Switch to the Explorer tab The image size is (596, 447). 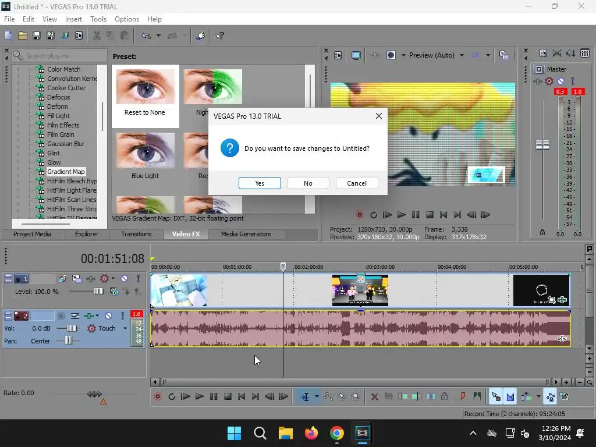(x=86, y=234)
